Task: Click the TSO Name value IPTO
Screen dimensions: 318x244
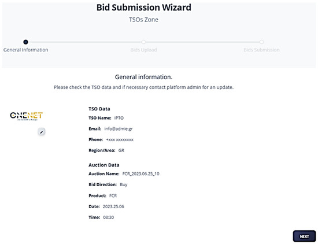Action: click(119, 118)
